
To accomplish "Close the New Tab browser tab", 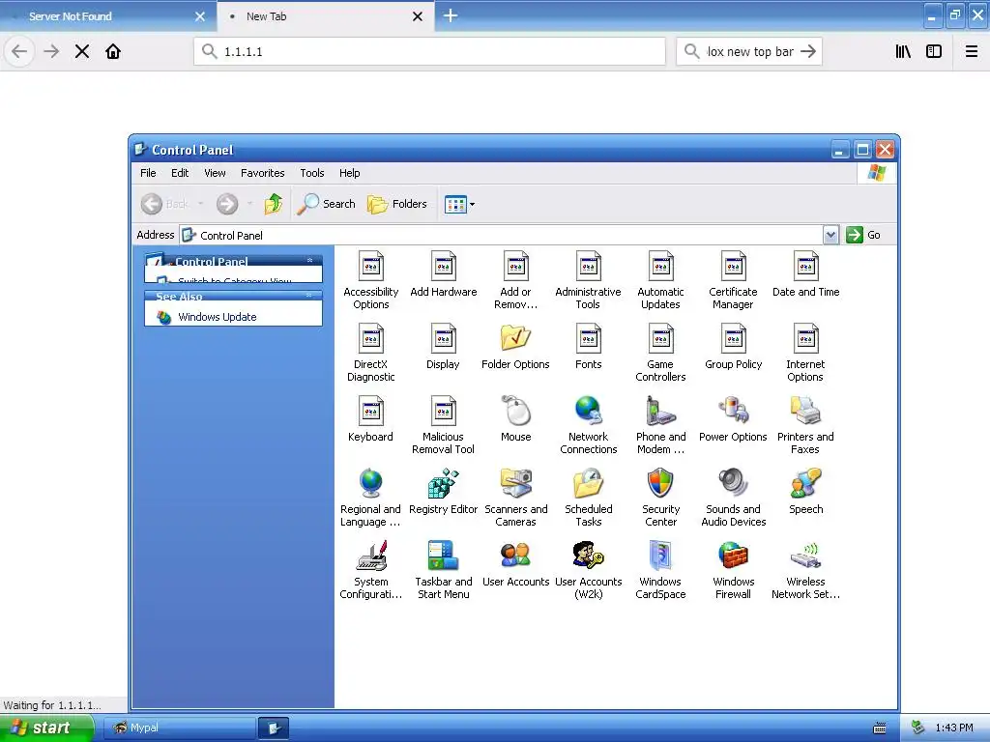I will click(418, 16).
